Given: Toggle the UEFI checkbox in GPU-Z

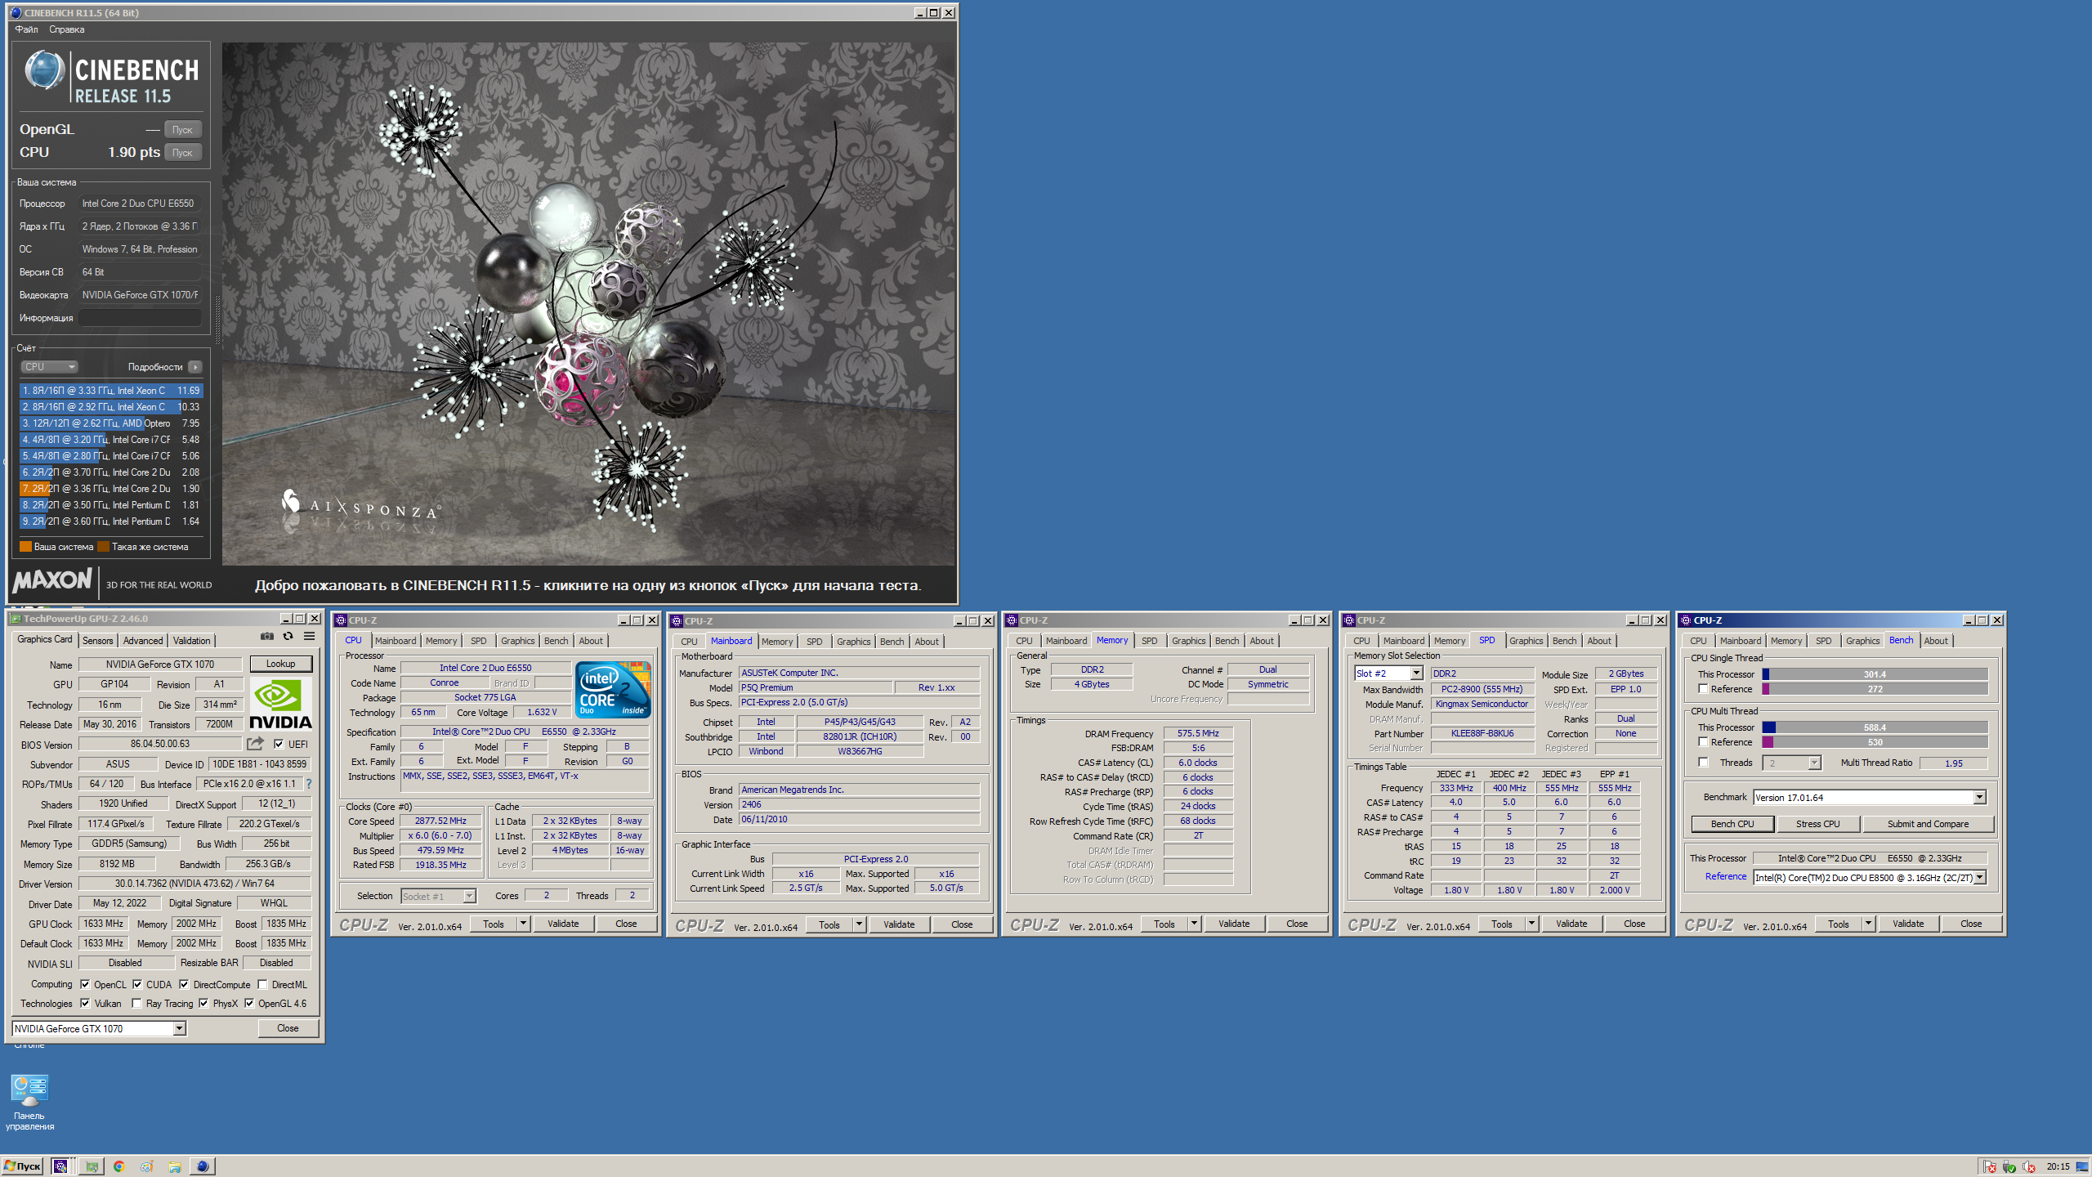Looking at the screenshot, I should pos(279,745).
